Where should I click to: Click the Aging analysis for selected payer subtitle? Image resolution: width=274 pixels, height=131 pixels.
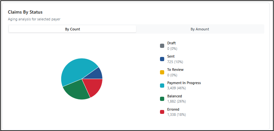34,19
